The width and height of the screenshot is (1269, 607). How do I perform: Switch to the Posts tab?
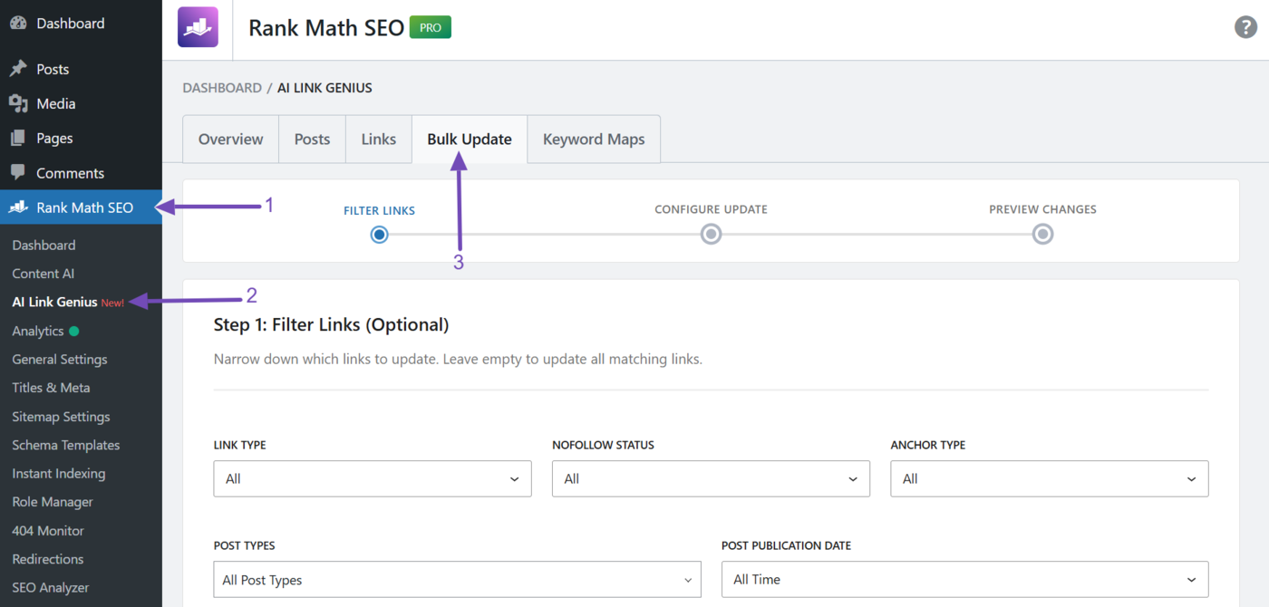(313, 140)
